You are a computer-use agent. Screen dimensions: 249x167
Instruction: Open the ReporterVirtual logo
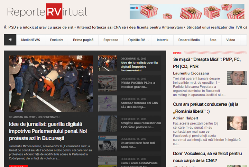point(47,11)
